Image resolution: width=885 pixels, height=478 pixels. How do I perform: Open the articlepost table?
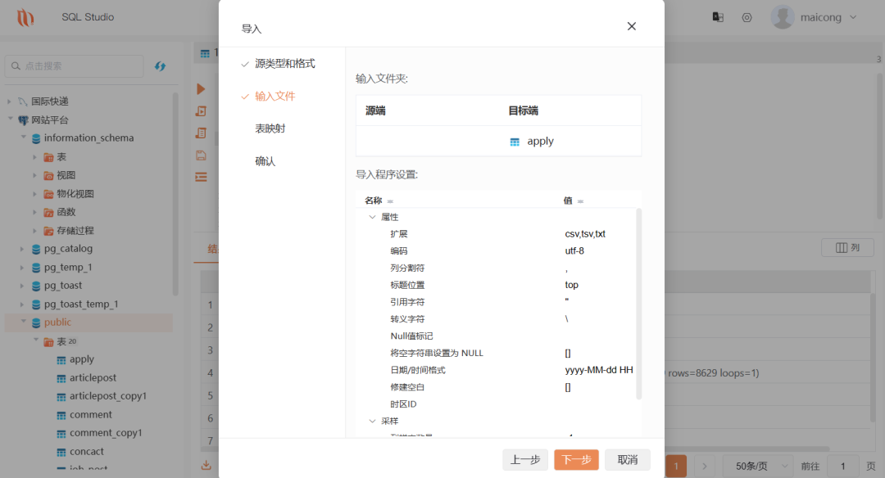pyautogui.click(x=93, y=377)
